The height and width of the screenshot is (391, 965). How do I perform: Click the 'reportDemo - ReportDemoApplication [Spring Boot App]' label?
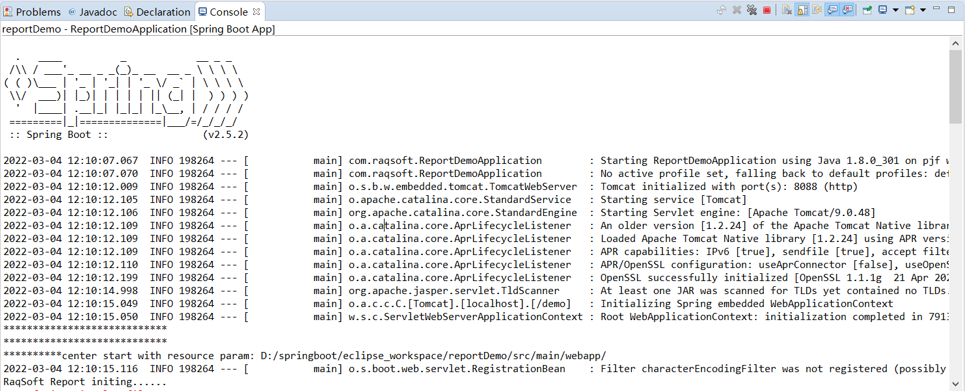pos(139,29)
